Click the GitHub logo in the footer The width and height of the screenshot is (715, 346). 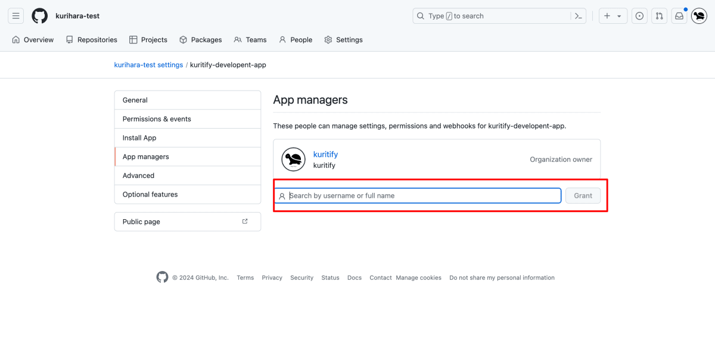pos(163,277)
